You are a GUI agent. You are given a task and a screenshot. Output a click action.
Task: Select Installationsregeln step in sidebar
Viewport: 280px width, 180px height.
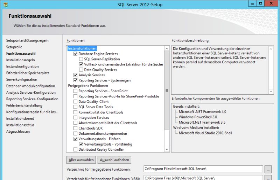pos(21,60)
